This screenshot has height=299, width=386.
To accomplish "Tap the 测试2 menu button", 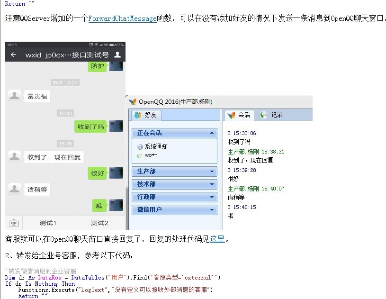I will tap(99, 223).
